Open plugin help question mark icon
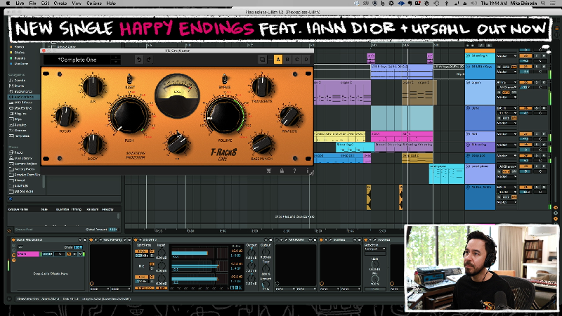This screenshot has height=316, width=562. pos(294,171)
